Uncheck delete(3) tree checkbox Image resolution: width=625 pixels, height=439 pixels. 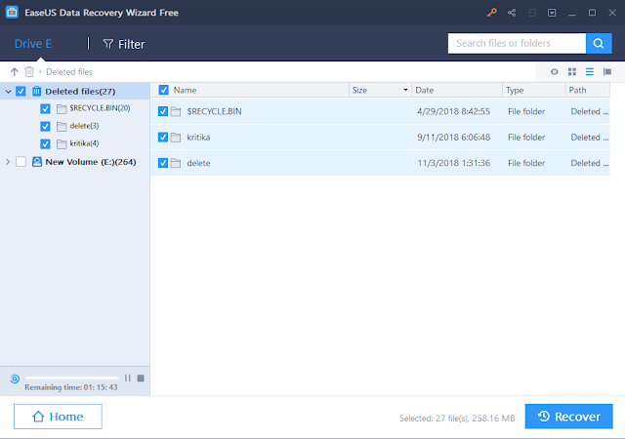pyautogui.click(x=46, y=126)
